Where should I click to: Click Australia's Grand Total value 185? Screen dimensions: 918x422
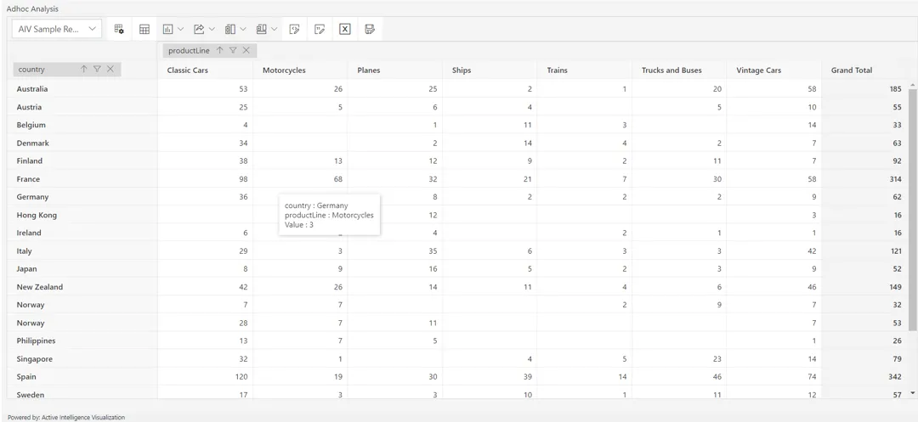895,89
